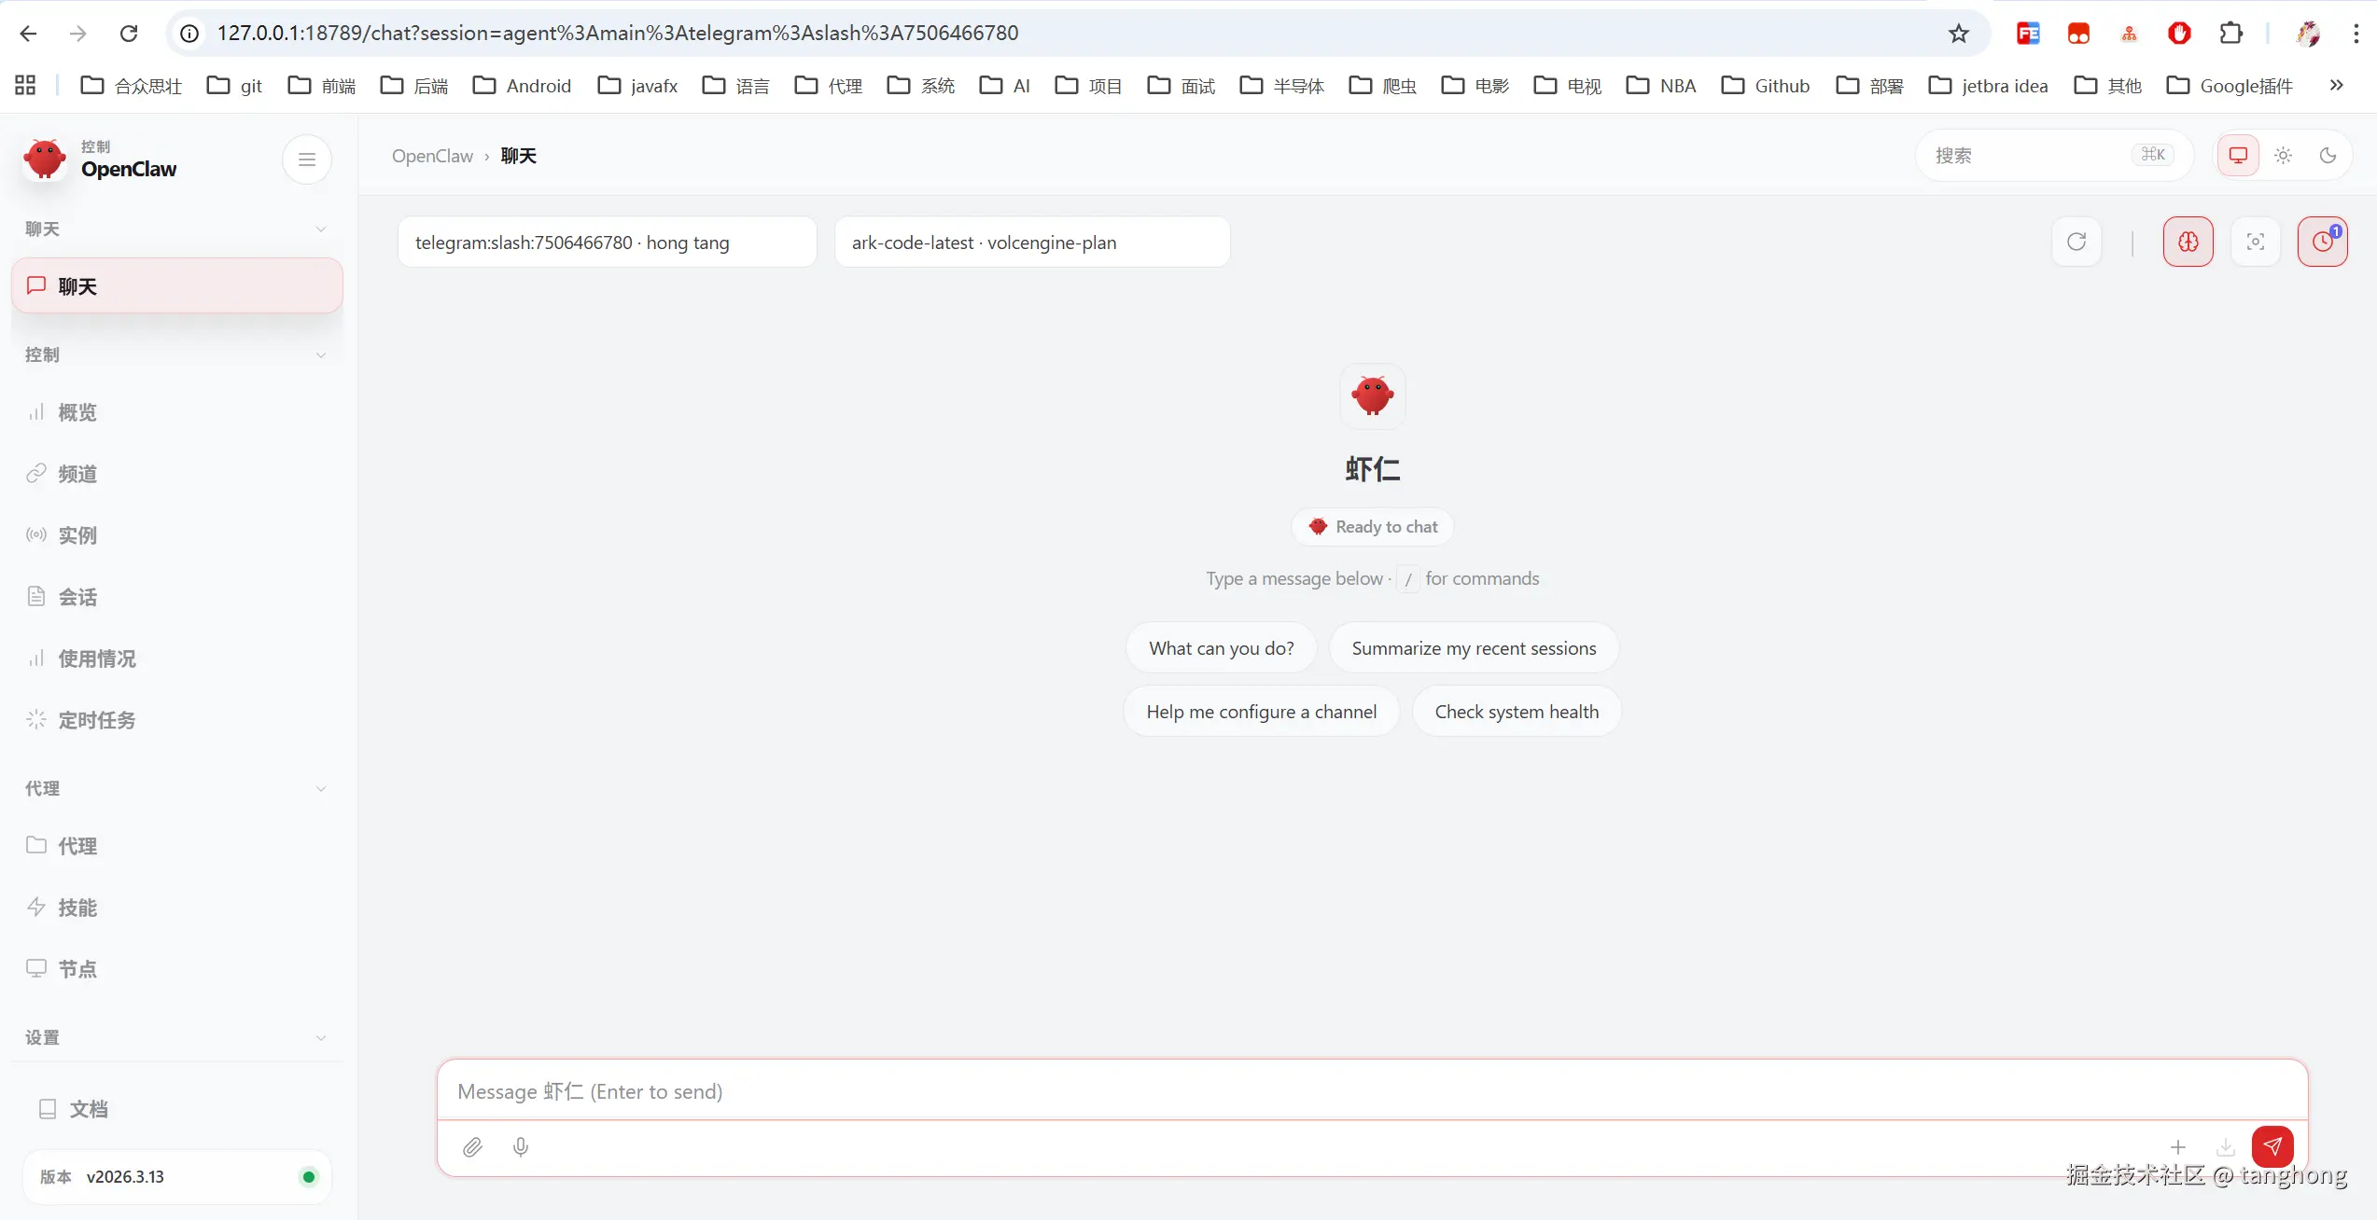Screen dimensions: 2377x1220
Task: Collapse the 代理 sidebar section chevron
Action: pos(320,789)
